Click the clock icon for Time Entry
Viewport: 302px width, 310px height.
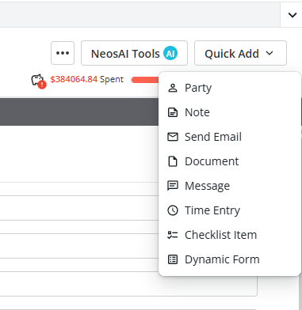(173, 210)
